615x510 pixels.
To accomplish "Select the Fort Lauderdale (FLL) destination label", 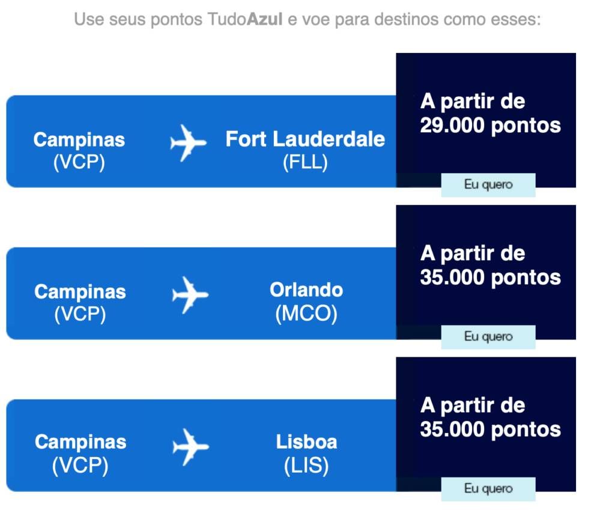I will coord(305,150).
